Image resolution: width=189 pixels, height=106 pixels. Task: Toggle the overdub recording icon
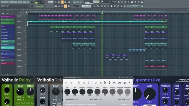(66, 2)
